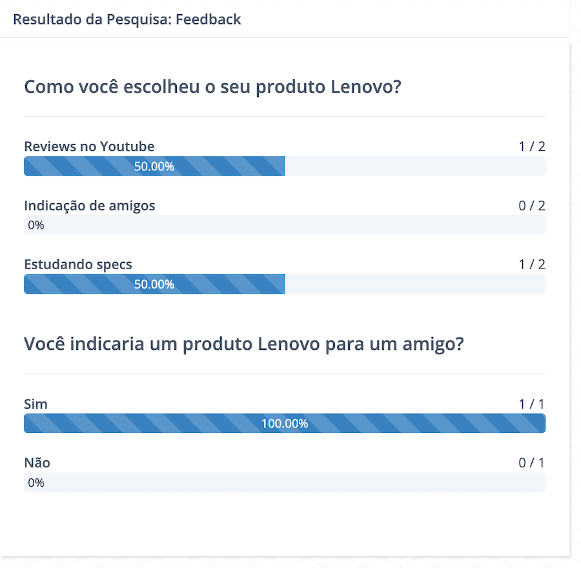This screenshot has height=568, width=581.
Task: Click the 0 / 1 count for Não
Action: coord(532,463)
